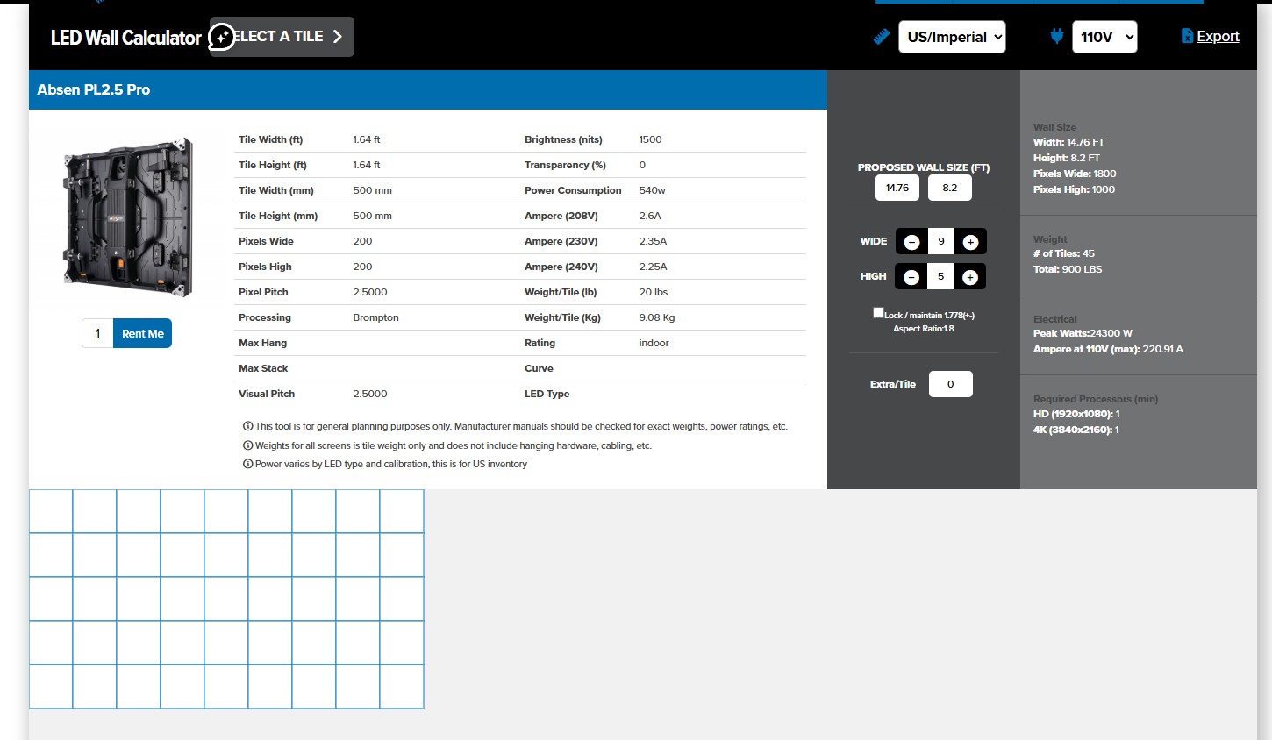
Task: Click the Weight/Tile (Kg) 9.08 Kg value
Action: [656, 317]
